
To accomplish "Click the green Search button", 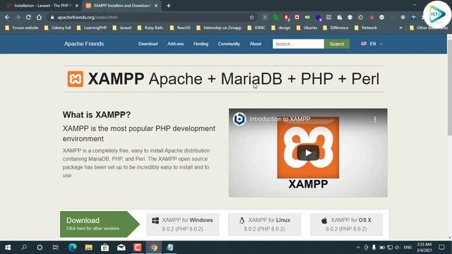I will pyautogui.click(x=337, y=44).
